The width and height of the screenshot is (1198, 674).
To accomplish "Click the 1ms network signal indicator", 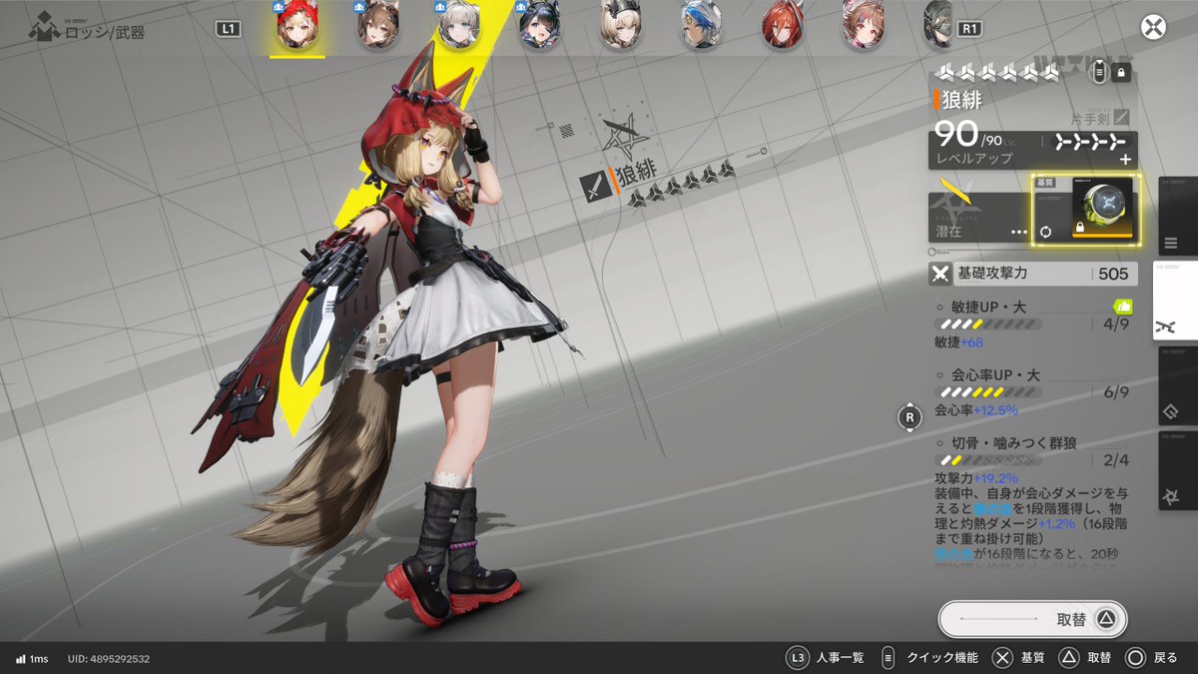I will [x=31, y=659].
